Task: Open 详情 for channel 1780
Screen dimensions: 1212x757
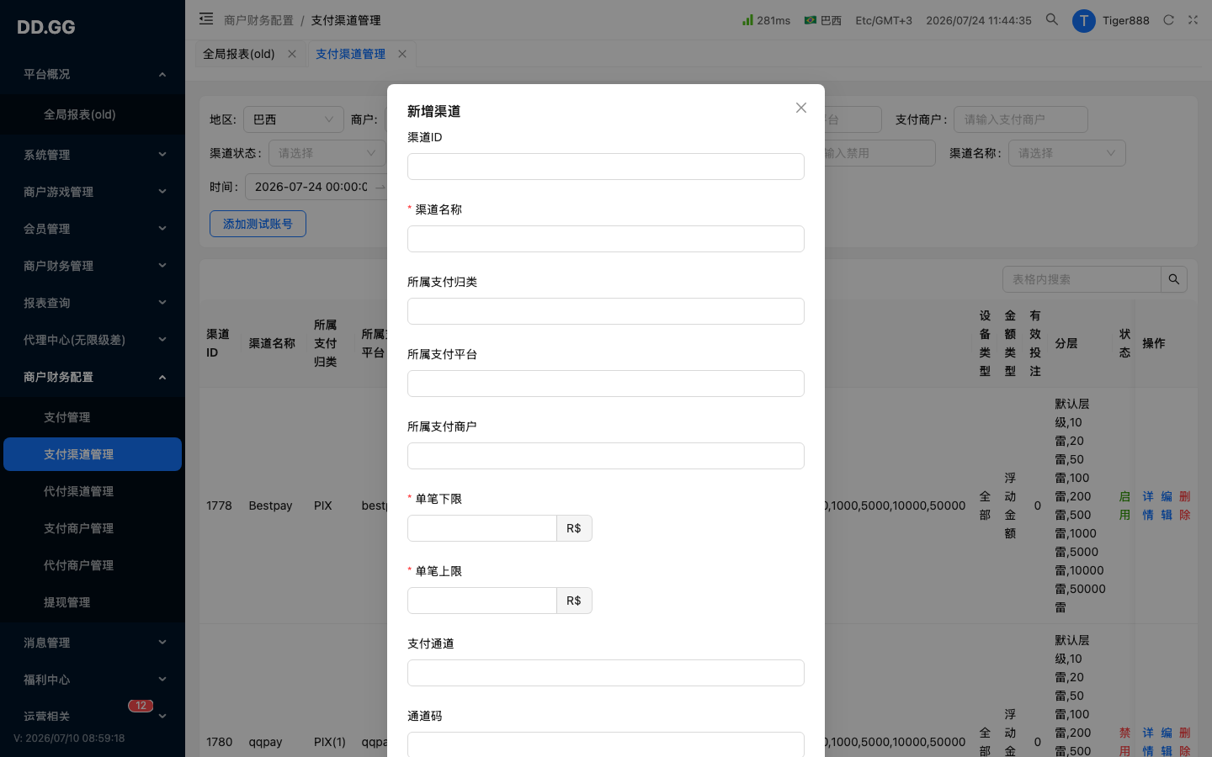Action: click(1148, 742)
